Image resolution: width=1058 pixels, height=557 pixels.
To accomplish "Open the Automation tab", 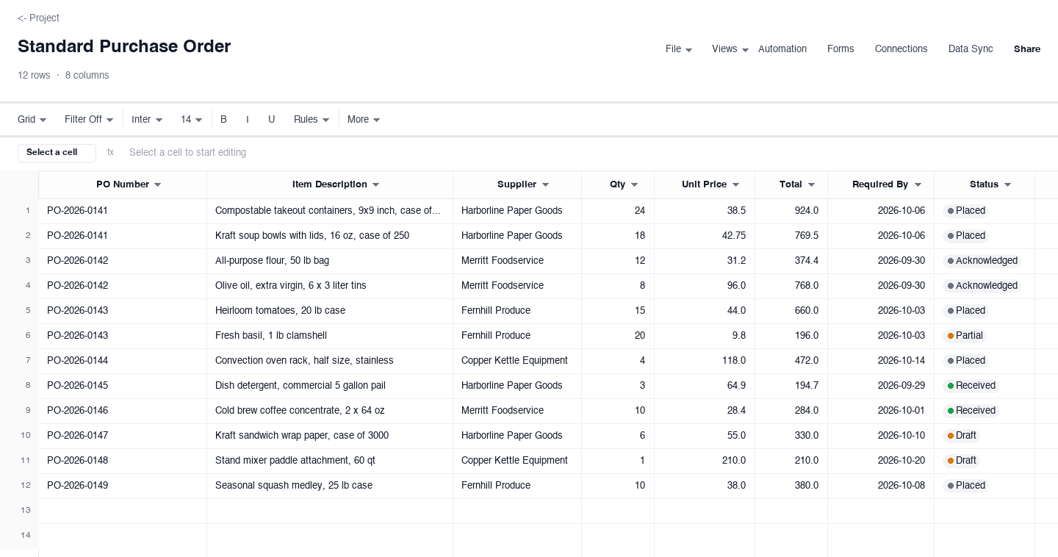I will click(x=782, y=49).
